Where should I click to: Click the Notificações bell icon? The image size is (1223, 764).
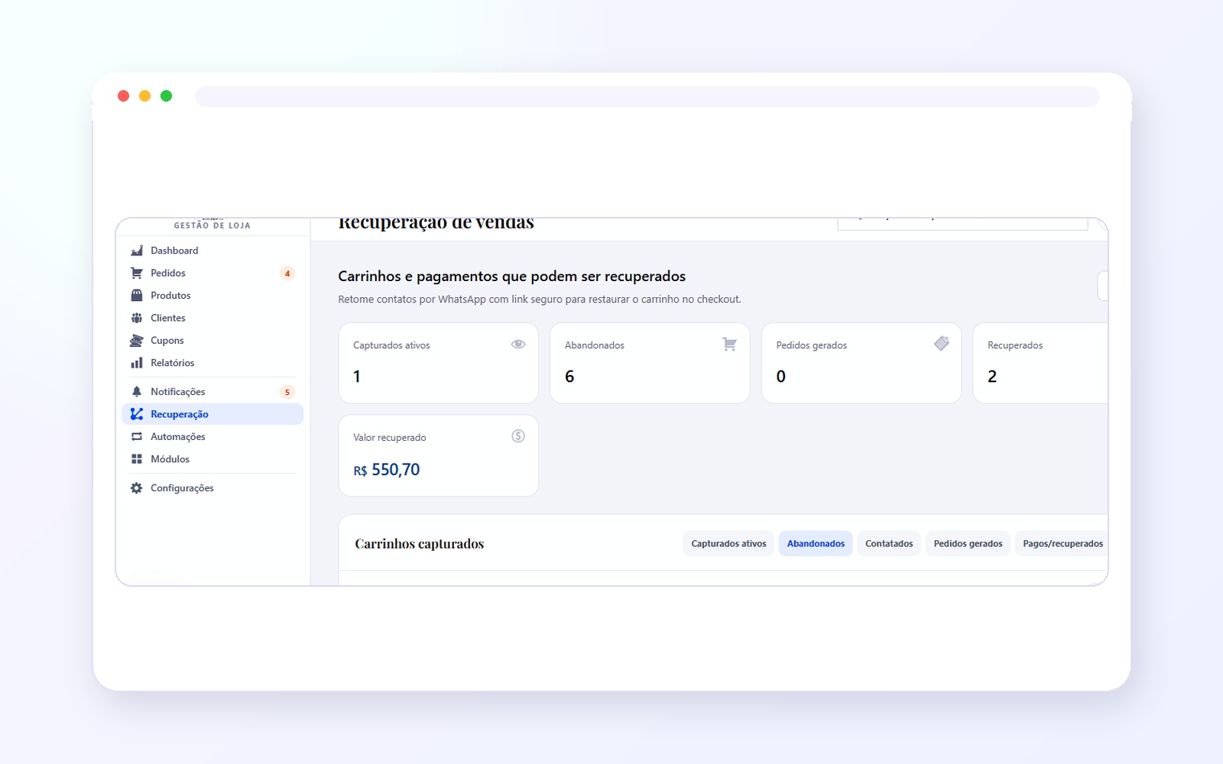(137, 392)
